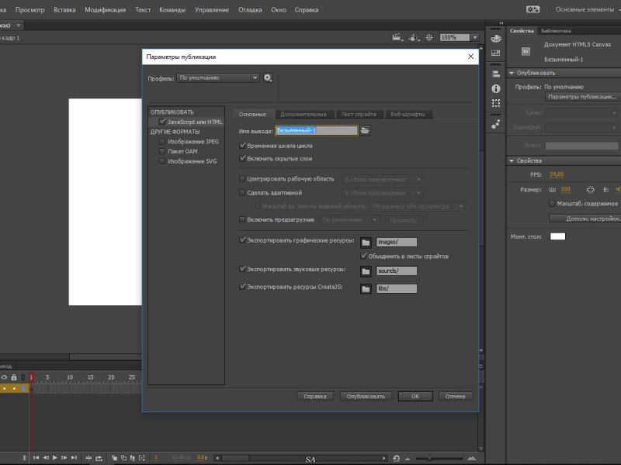
Task: Switch to the Дополнительные tab
Action: pyautogui.click(x=304, y=114)
